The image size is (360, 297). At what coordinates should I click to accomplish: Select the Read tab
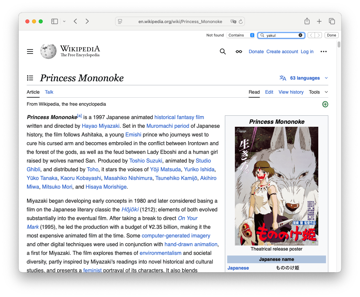pos(254,92)
